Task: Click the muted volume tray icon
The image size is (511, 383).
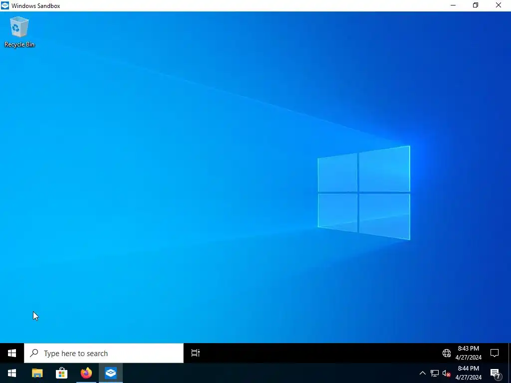Action: pyautogui.click(x=446, y=373)
